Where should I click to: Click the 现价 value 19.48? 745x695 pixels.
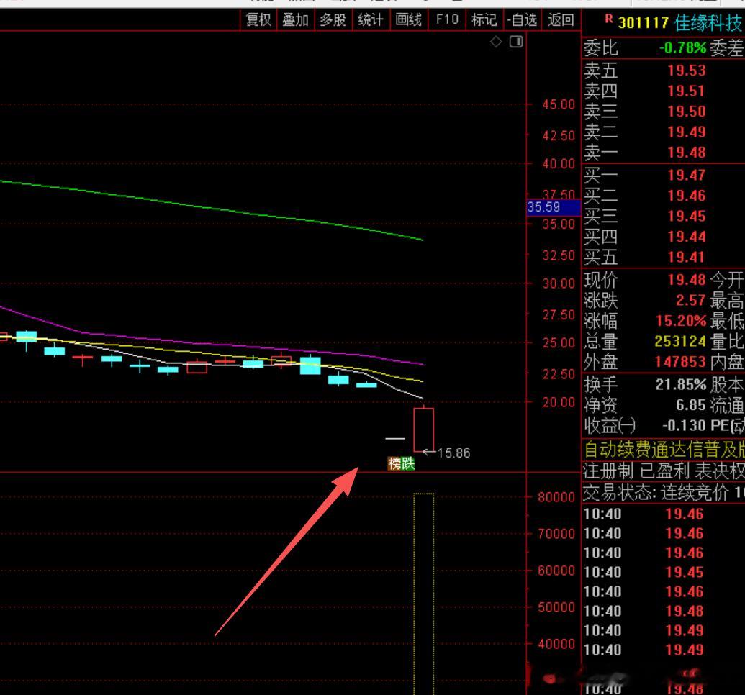pyautogui.click(x=687, y=280)
